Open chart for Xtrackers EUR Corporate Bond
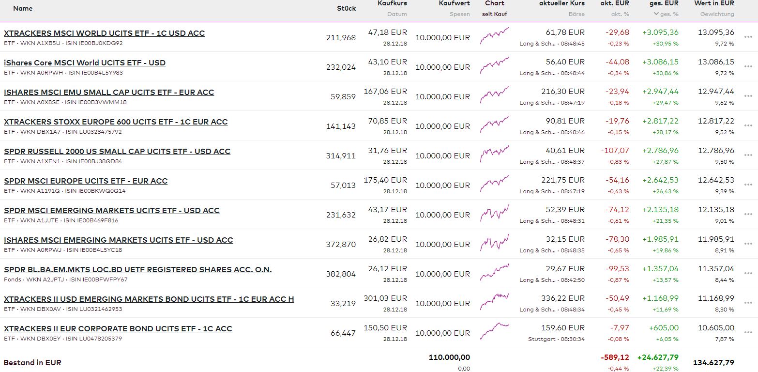This screenshot has width=758, height=372. (494, 331)
